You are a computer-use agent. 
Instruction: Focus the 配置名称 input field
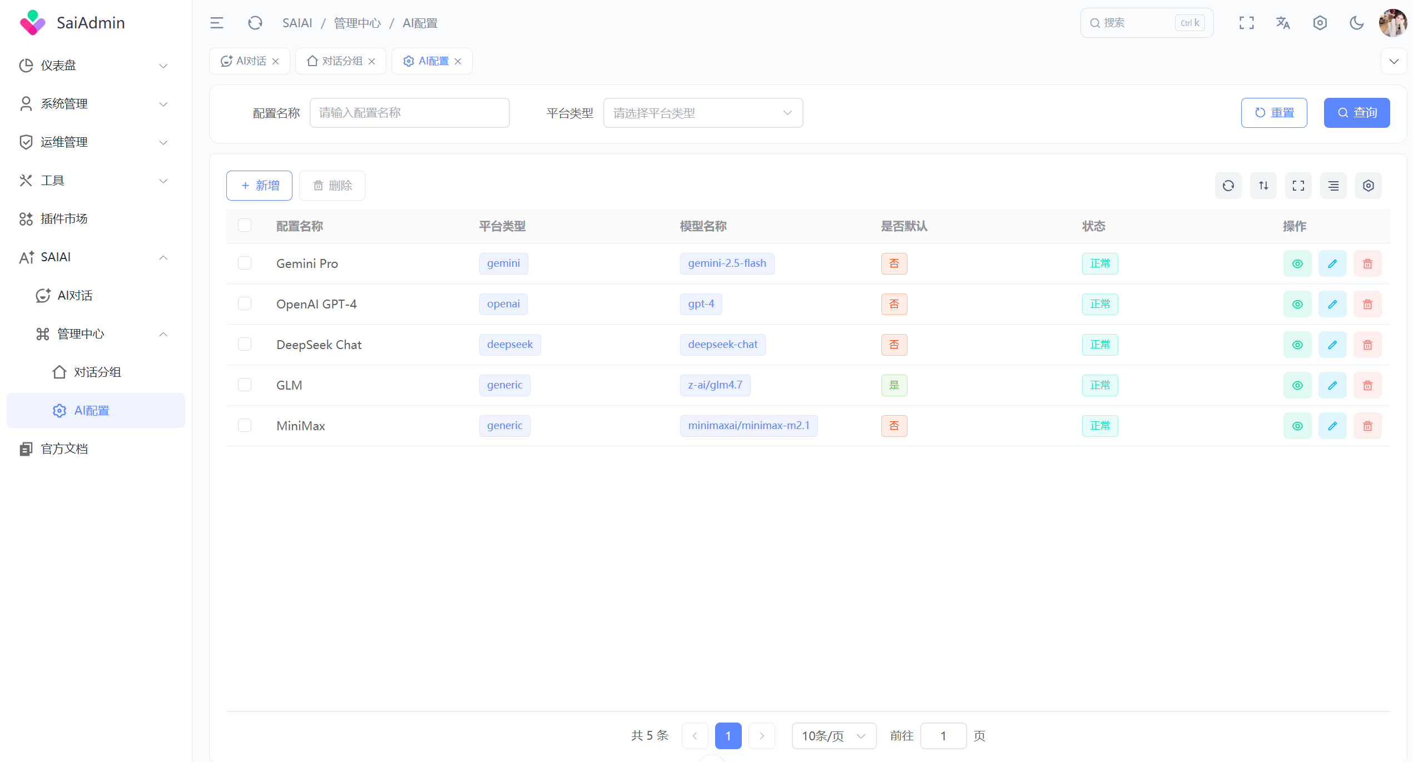(x=409, y=113)
